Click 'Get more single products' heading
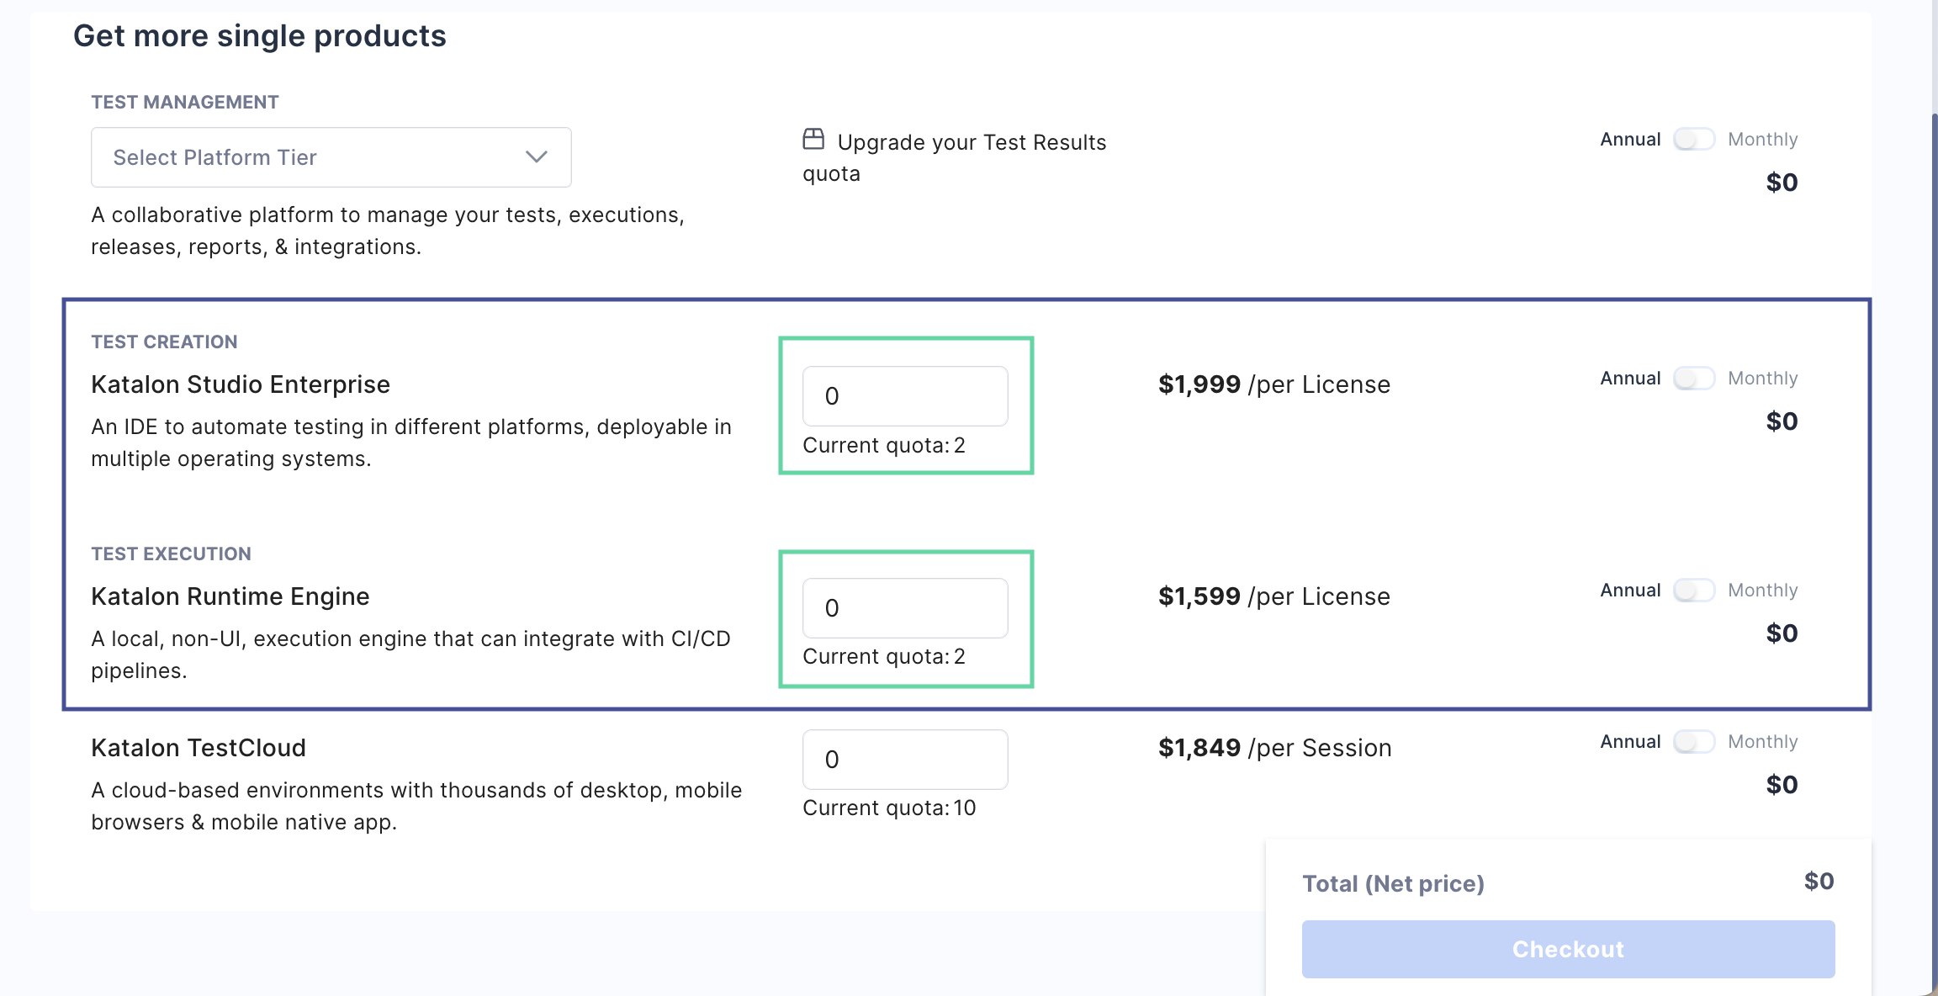Viewport: 1938px width, 996px height. coord(260,36)
